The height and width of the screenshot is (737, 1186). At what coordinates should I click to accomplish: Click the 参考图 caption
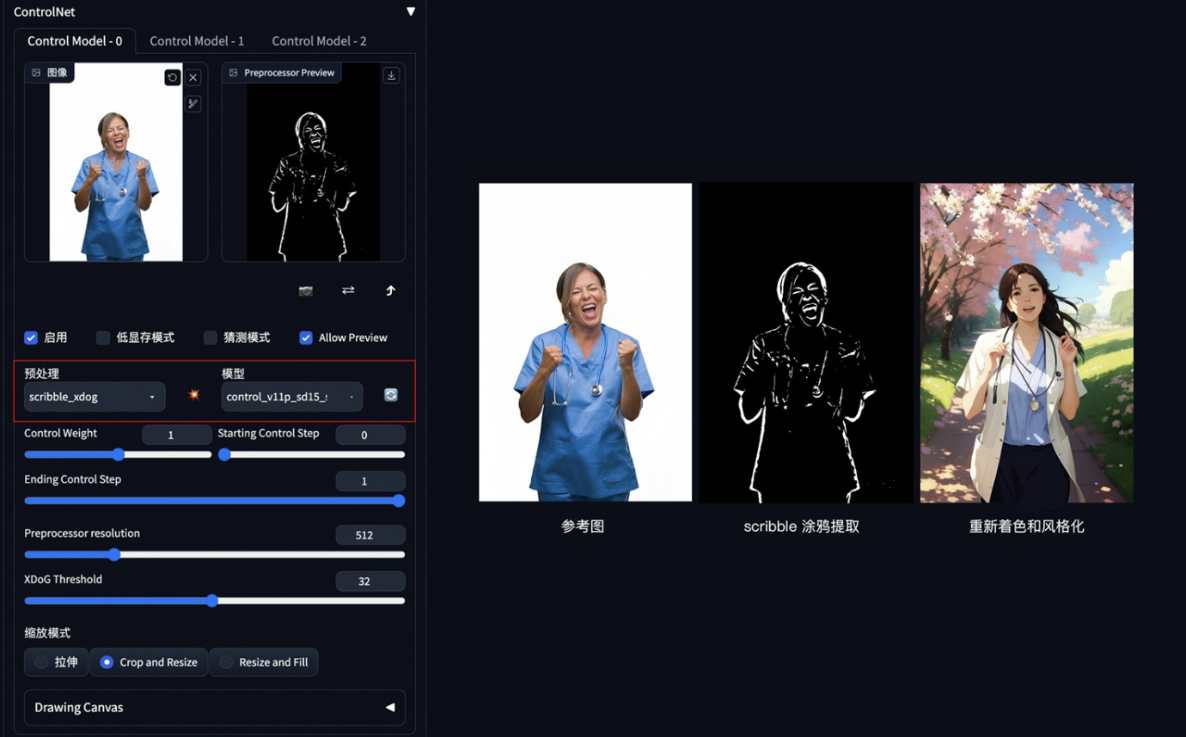click(x=583, y=527)
